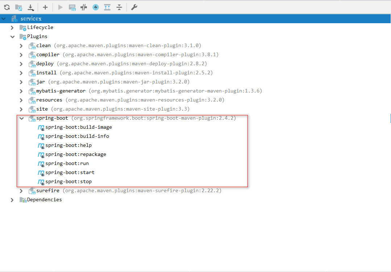Click the Collapse All icon
The height and width of the screenshot is (272, 391).
119,7
